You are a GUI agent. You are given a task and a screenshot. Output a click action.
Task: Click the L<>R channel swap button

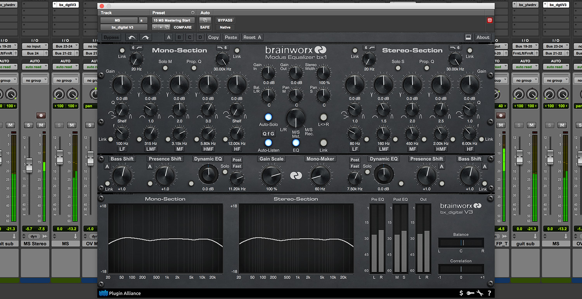point(324,117)
